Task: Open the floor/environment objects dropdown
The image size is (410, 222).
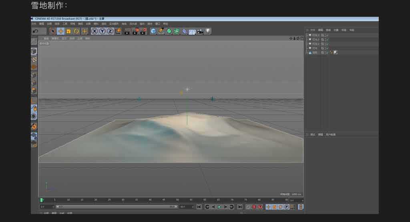Action: pos(192,31)
